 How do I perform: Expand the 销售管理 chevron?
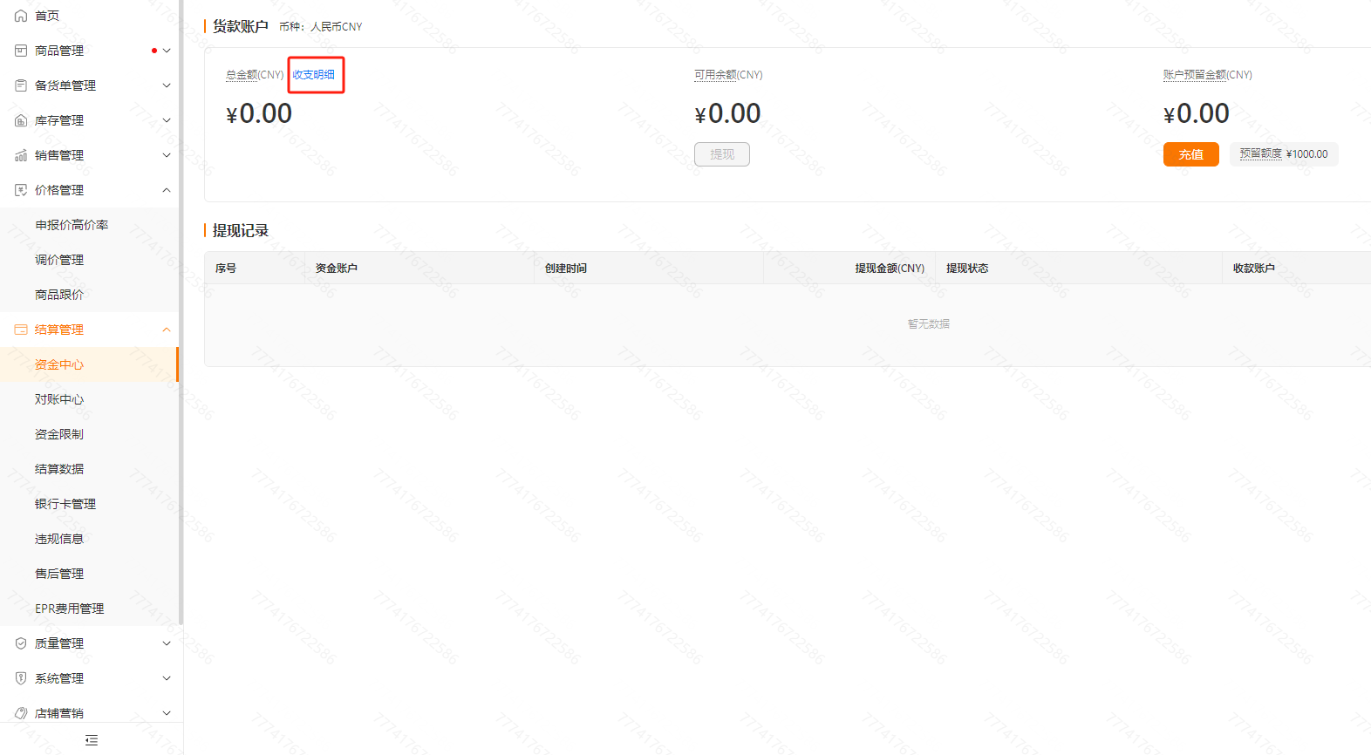(x=167, y=155)
